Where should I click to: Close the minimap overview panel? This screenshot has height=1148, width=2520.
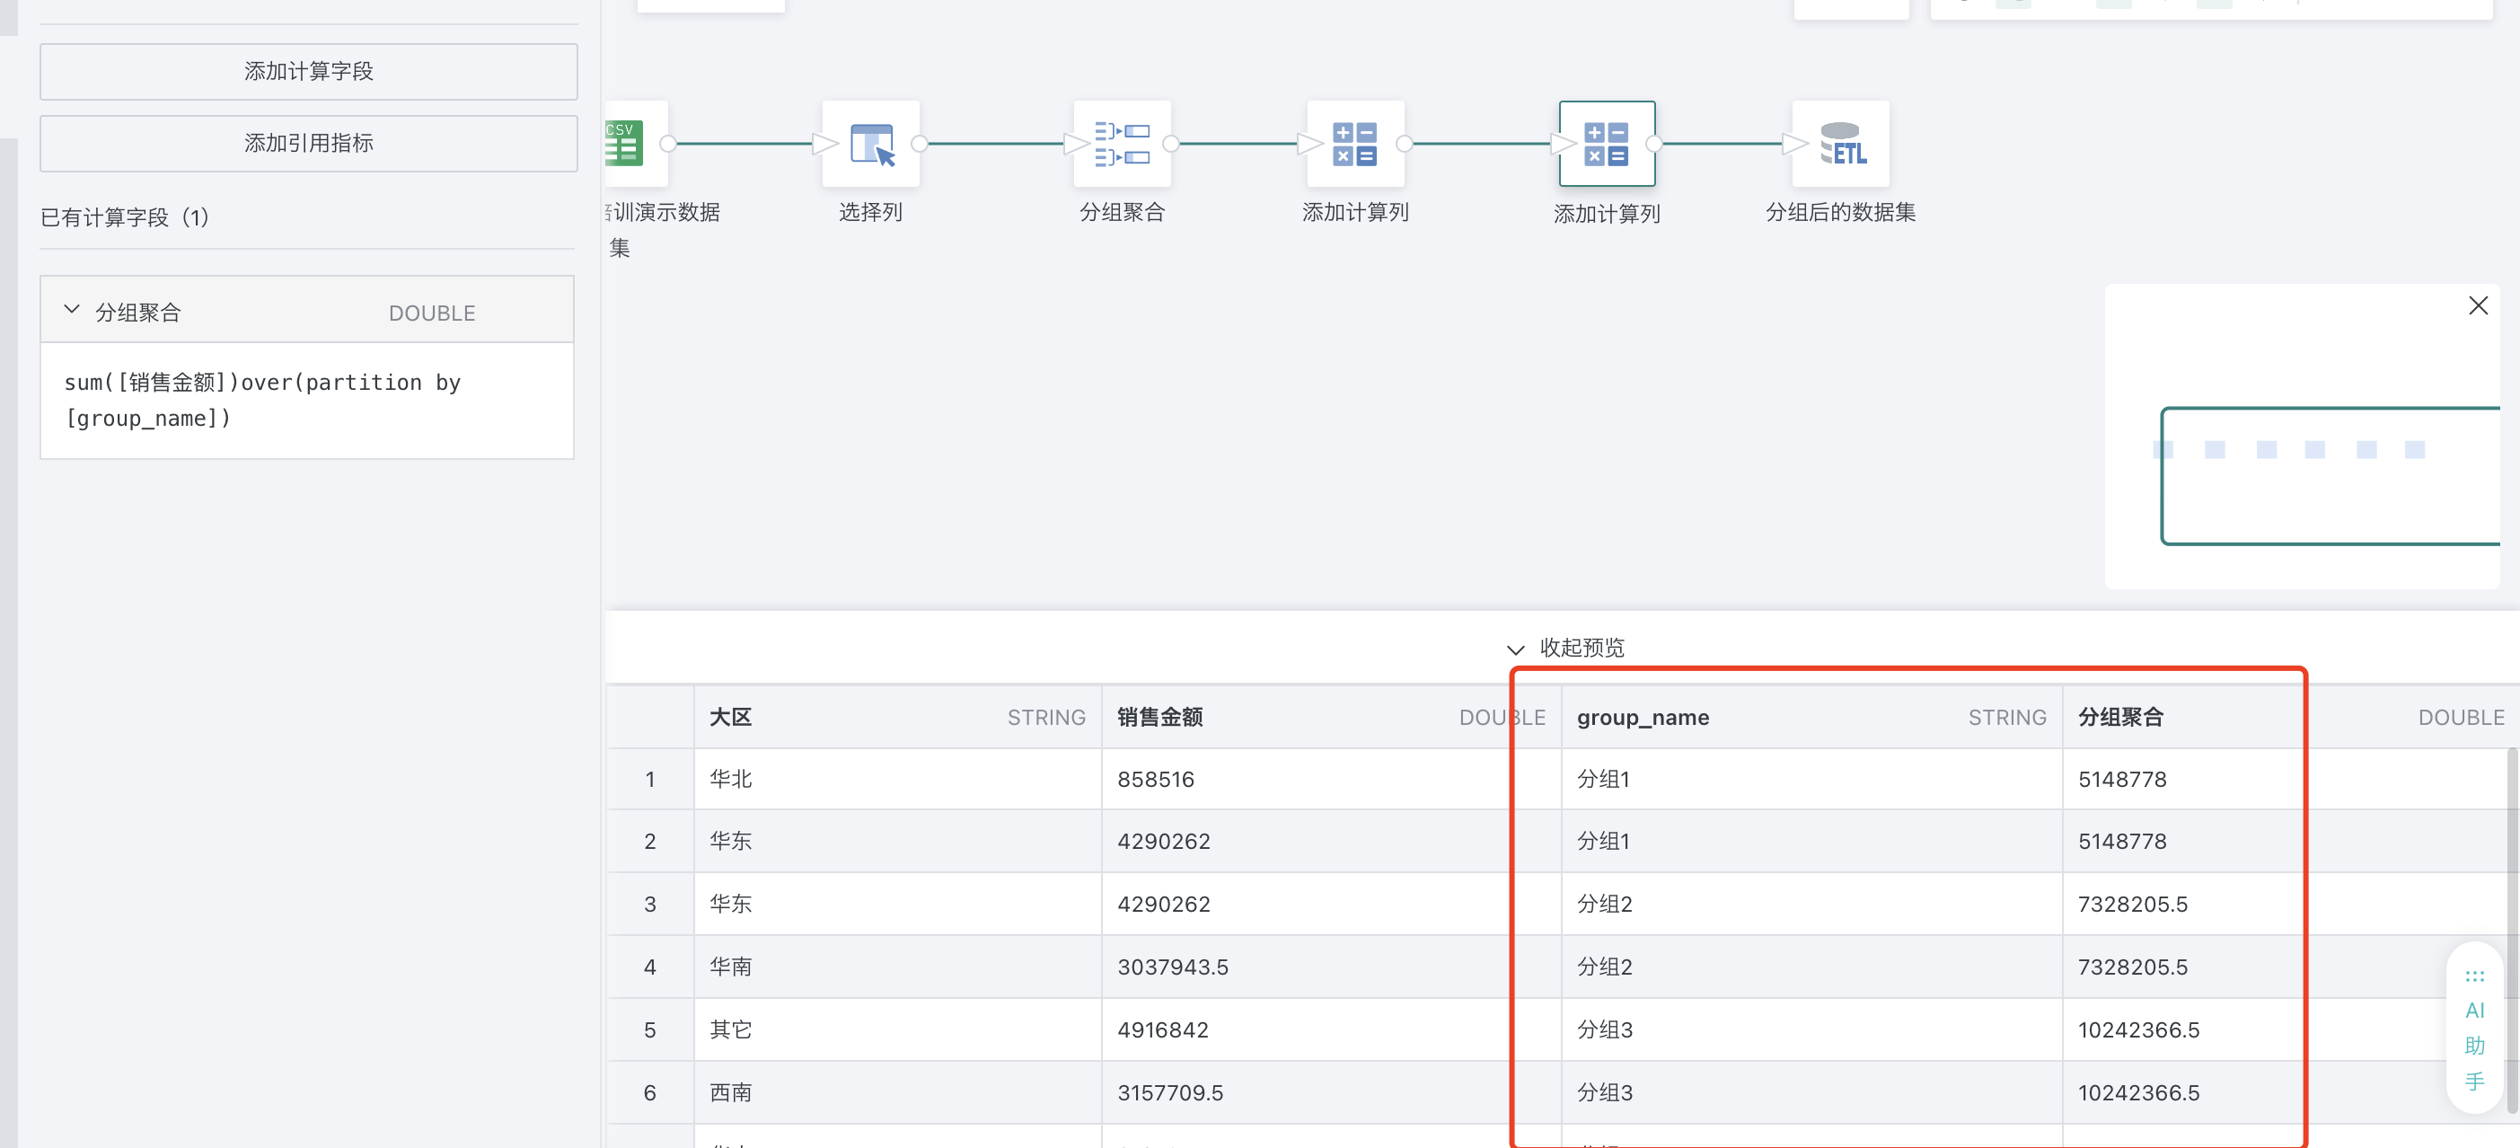(2477, 305)
